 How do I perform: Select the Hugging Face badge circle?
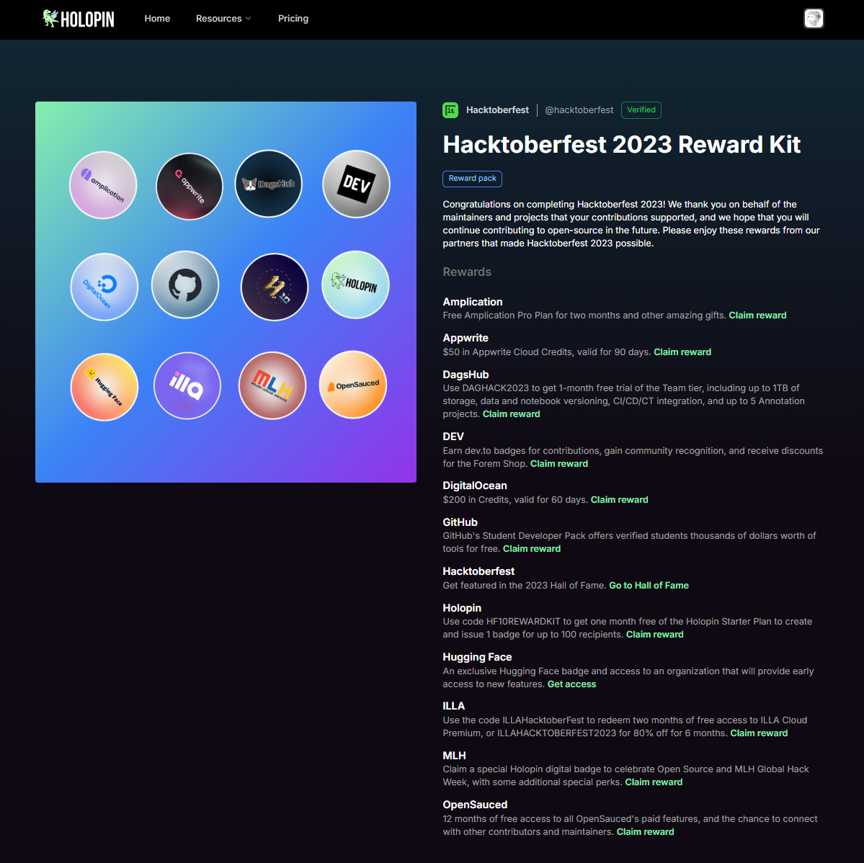[x=104, y=387]
